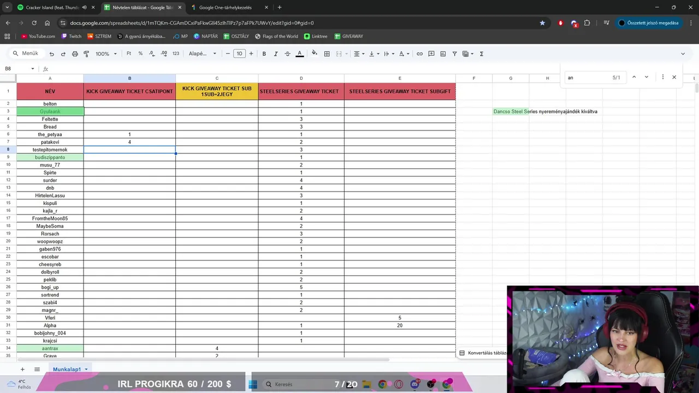Increase the font size
This screenshot has height=393, width=699.
[x=251, y=53]
